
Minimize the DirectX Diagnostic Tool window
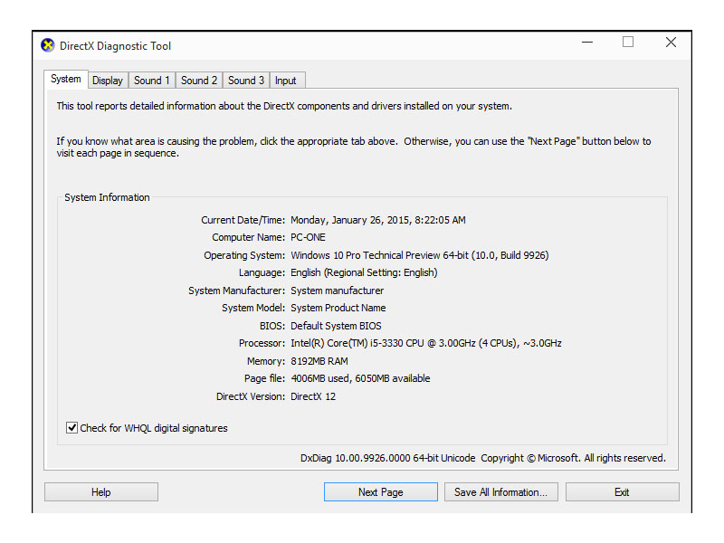point(586,43)
